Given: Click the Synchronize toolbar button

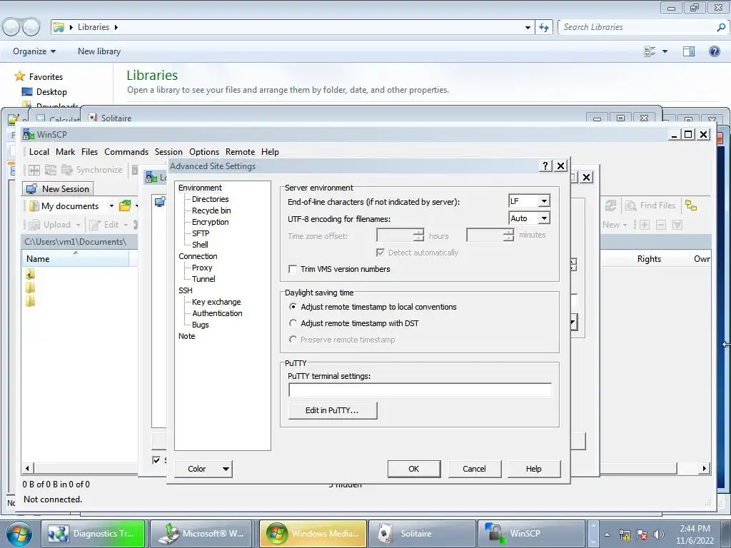Looking at the screenshot, I should (92, 170).
